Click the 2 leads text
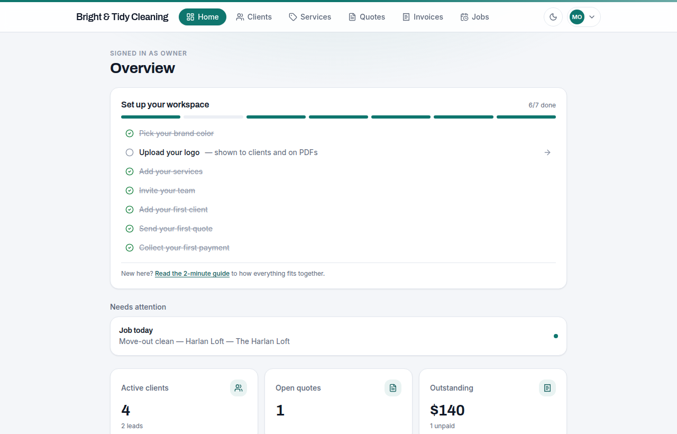This screenshot has height=434, width=677. pyautogui.click(x=132, y=426)
